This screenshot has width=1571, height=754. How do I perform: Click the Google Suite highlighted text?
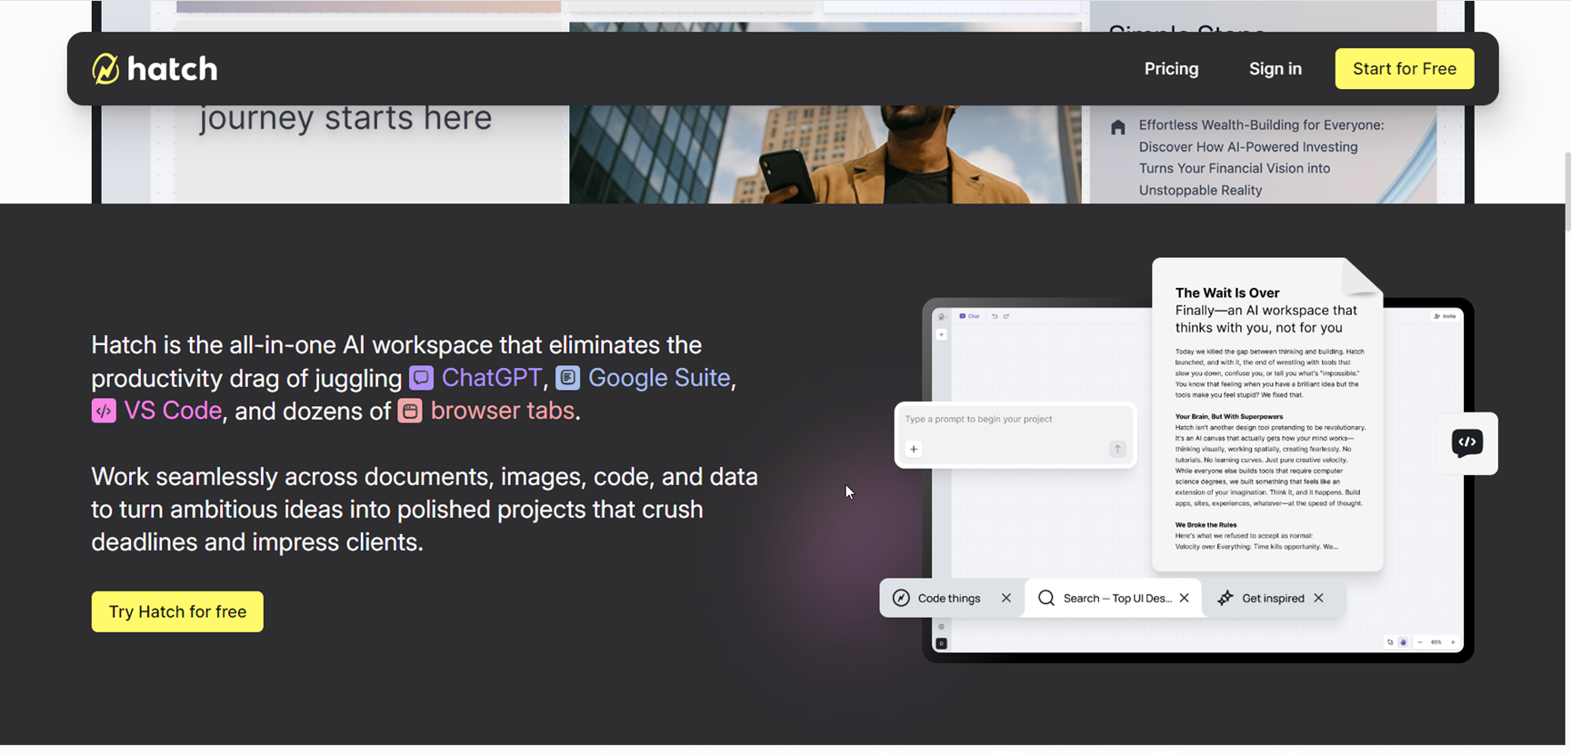point(659,378)
